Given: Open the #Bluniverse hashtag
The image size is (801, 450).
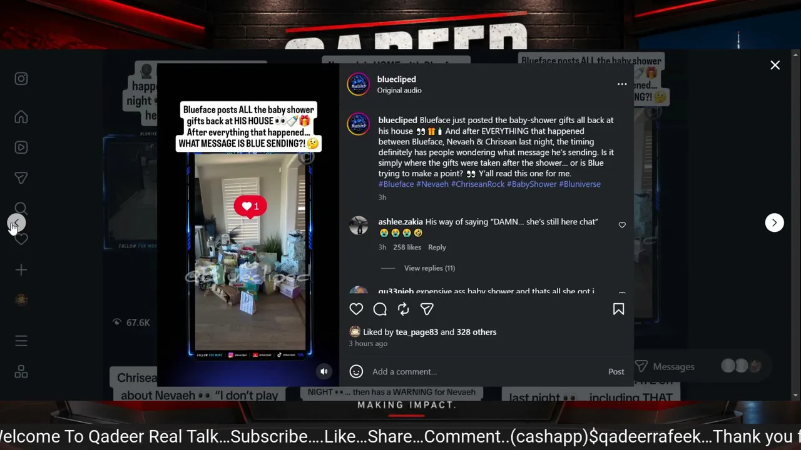Looking at the screenshot, I should (579, 184).
